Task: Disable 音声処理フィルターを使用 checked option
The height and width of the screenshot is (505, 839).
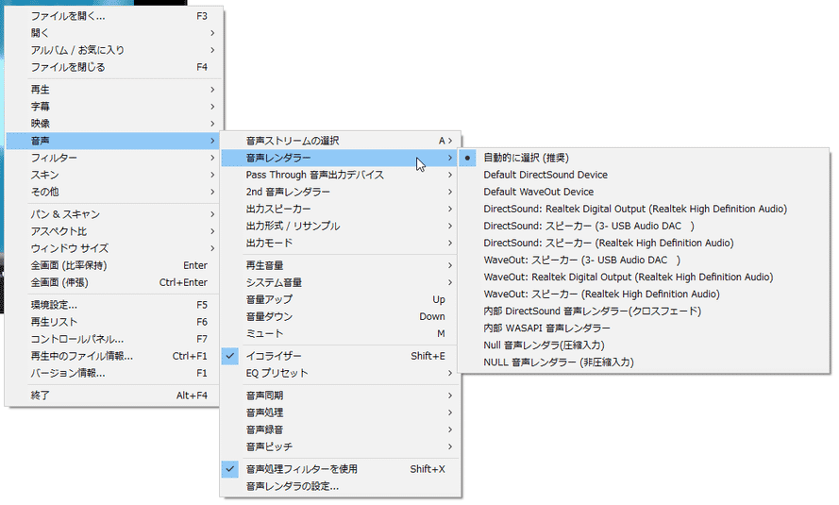Action: [301, 469]
